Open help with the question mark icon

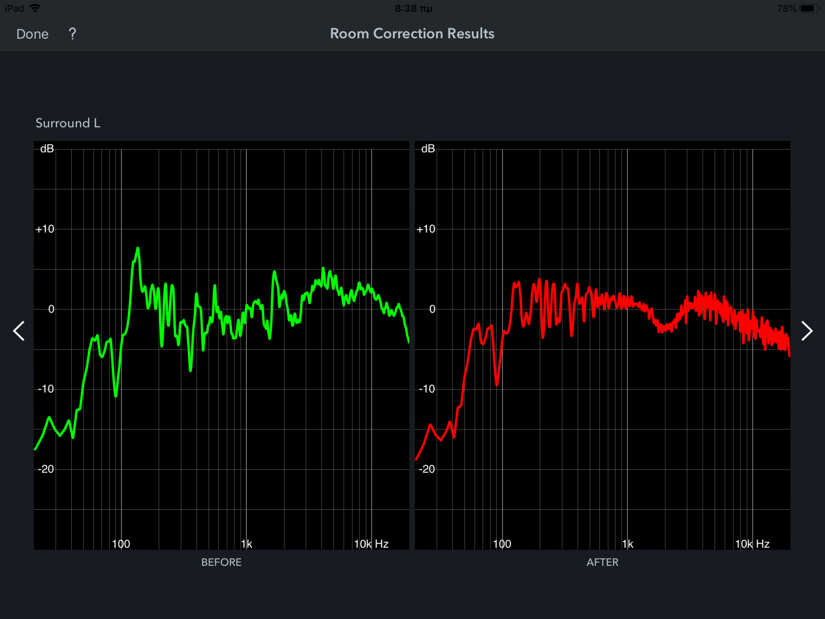(x=73, y=34)
